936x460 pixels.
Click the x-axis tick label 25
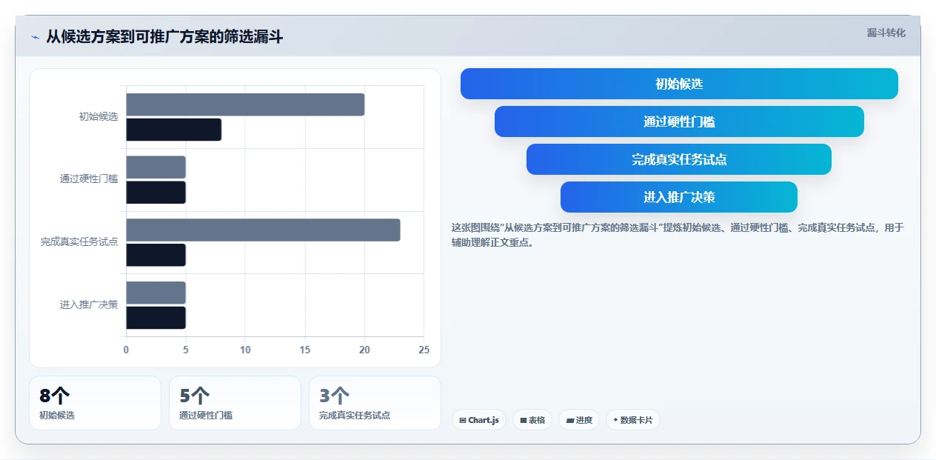[424, 350]
